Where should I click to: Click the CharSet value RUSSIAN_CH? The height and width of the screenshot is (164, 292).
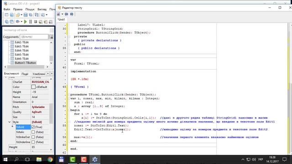pyautogui.click(x=41, y=82)
